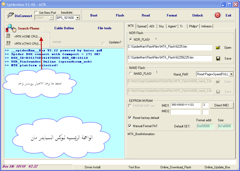Click the DisConnect cable icon

10,15
